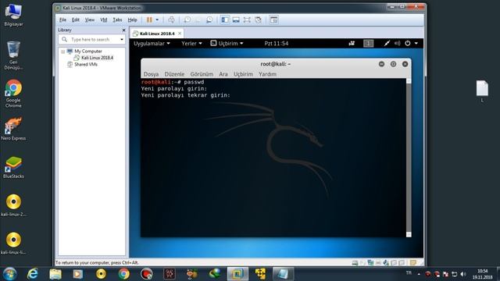
Task: Open the file explorer folder in taskbar
Action: pyautogui.click(x=55, y=274)
